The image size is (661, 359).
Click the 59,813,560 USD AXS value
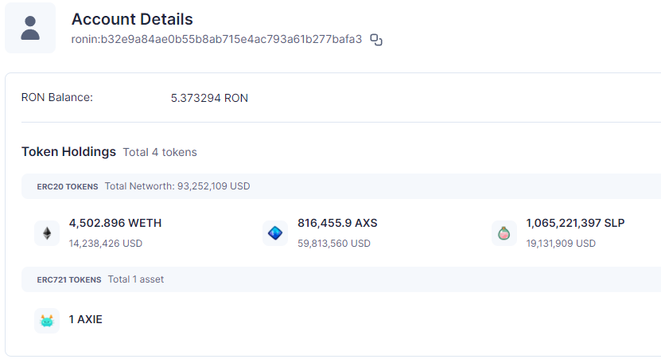tap(334, 244)
